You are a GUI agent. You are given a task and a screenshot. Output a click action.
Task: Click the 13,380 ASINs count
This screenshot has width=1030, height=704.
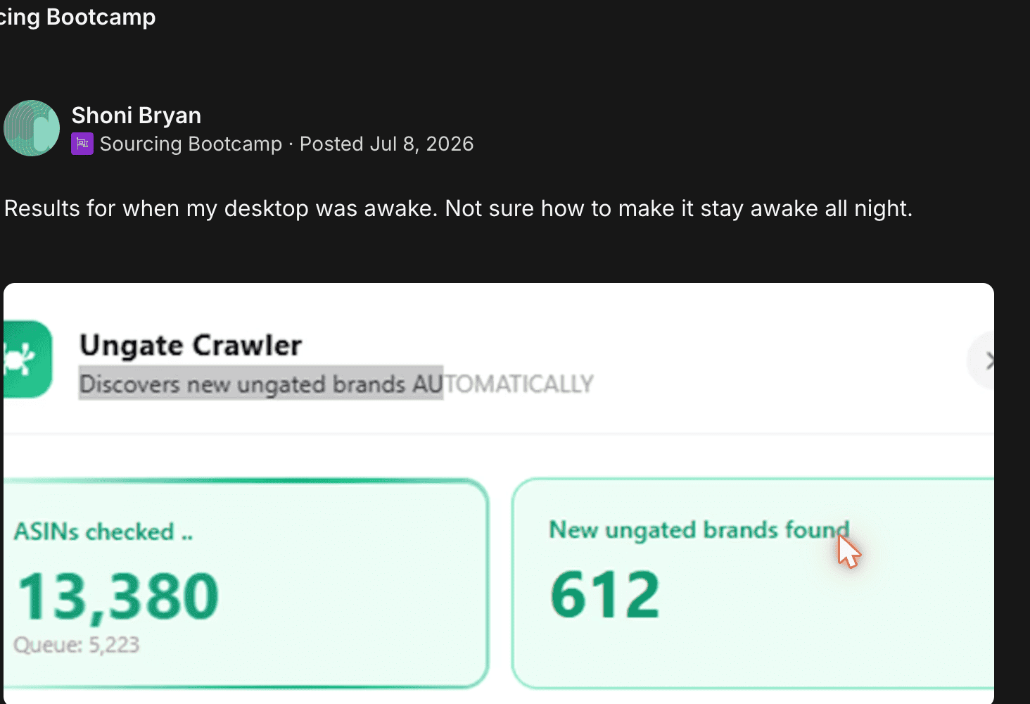point(118,596)
